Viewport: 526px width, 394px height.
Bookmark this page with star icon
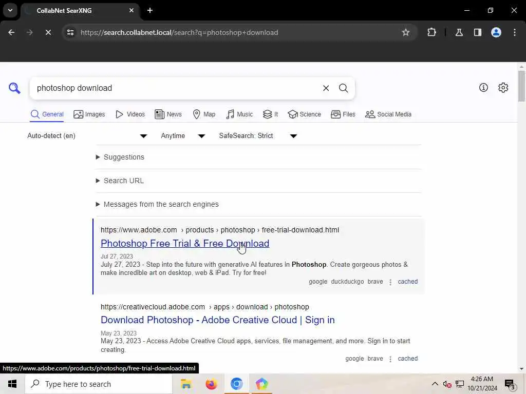point(406,32)
